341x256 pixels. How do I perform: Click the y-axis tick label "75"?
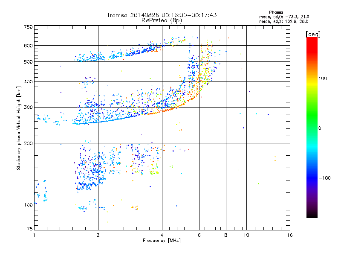30,229
